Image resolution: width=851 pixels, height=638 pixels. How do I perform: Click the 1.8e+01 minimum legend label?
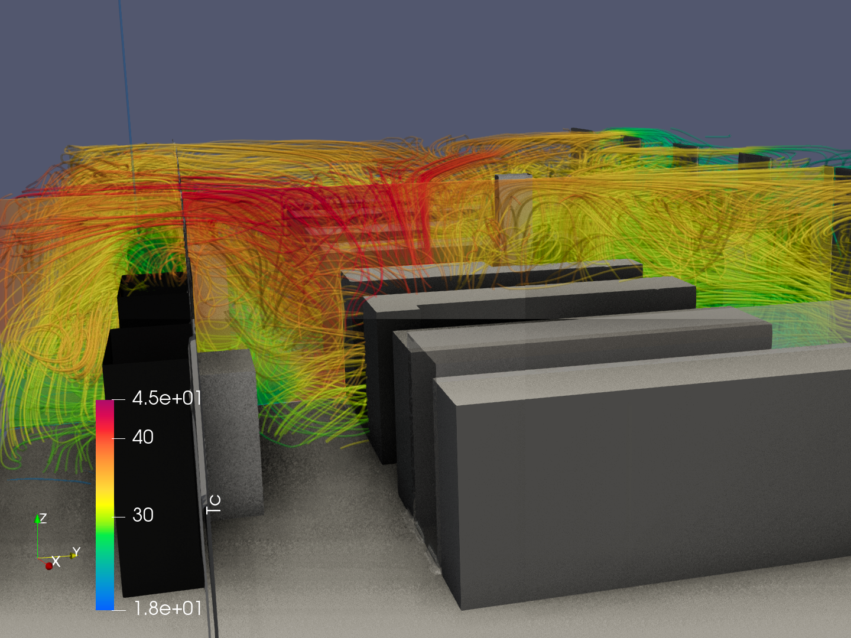(168, 608)
